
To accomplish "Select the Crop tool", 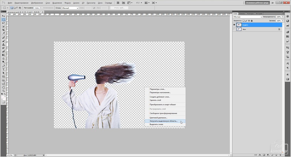I will [4, 30].
